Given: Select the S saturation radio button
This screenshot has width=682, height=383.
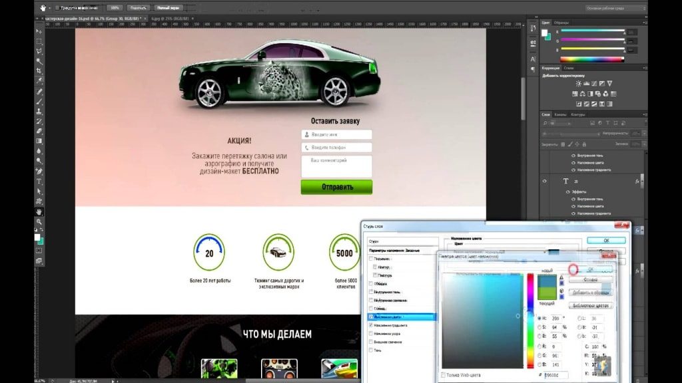Looking at the screenshot, I should [x=539, y=327].
